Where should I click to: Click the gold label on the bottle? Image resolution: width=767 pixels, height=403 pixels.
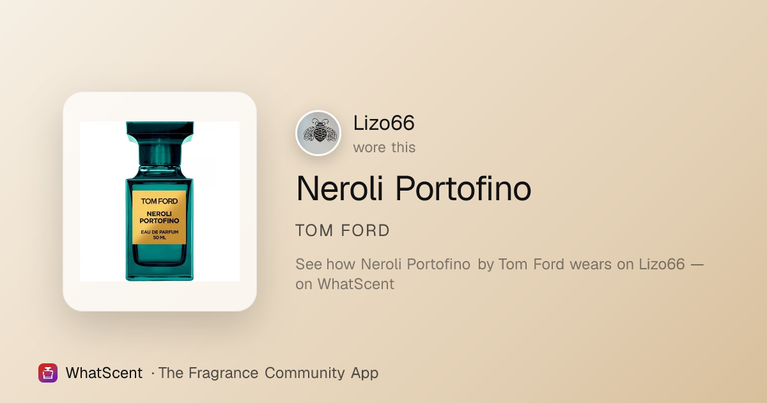[160, 216]
